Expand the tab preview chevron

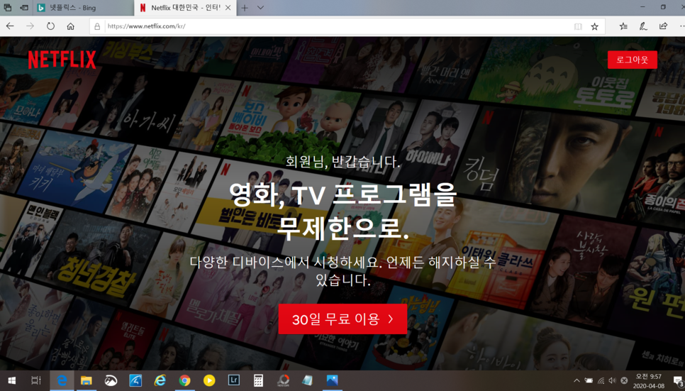tap(260, 8)
